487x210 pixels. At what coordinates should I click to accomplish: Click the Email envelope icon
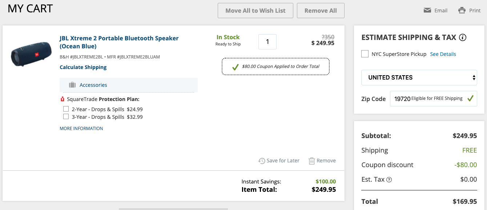point(427,10)
